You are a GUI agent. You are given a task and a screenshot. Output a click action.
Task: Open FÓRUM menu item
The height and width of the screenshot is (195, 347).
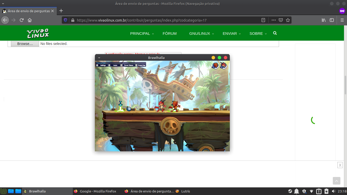click(169, 34)
